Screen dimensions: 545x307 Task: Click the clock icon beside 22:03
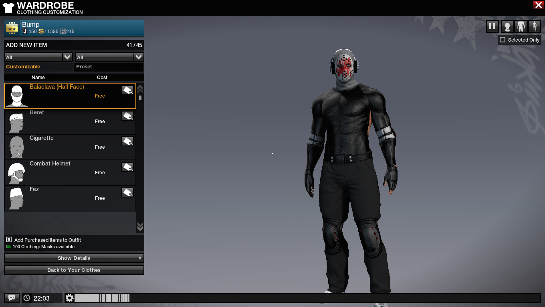(x=27, y=298)
